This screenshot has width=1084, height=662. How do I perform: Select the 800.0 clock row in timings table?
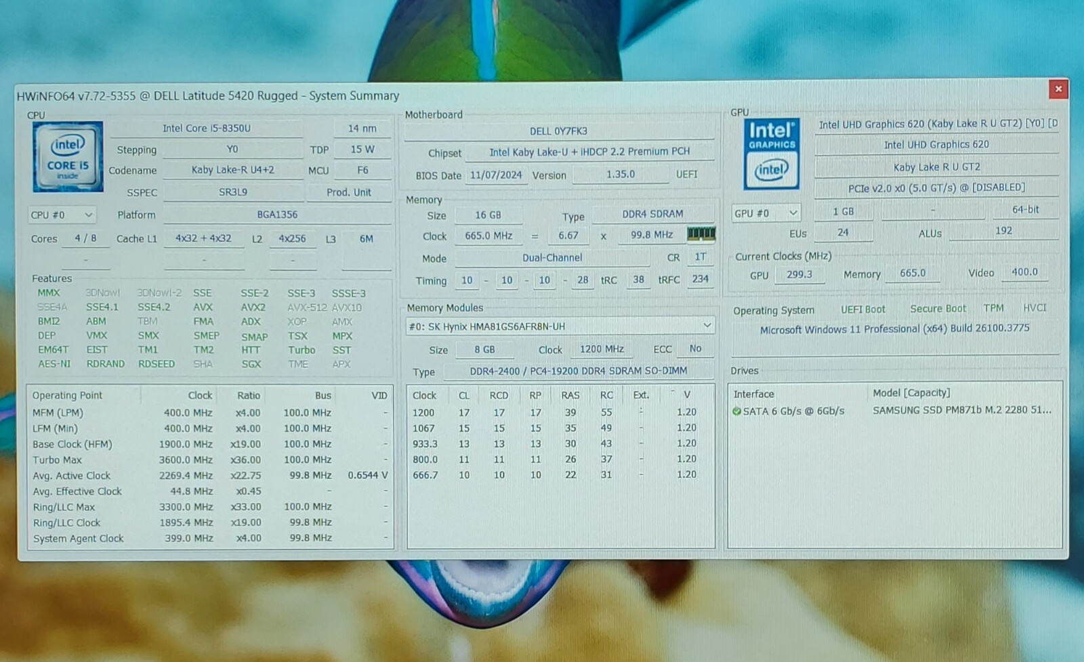click(560, 459)
